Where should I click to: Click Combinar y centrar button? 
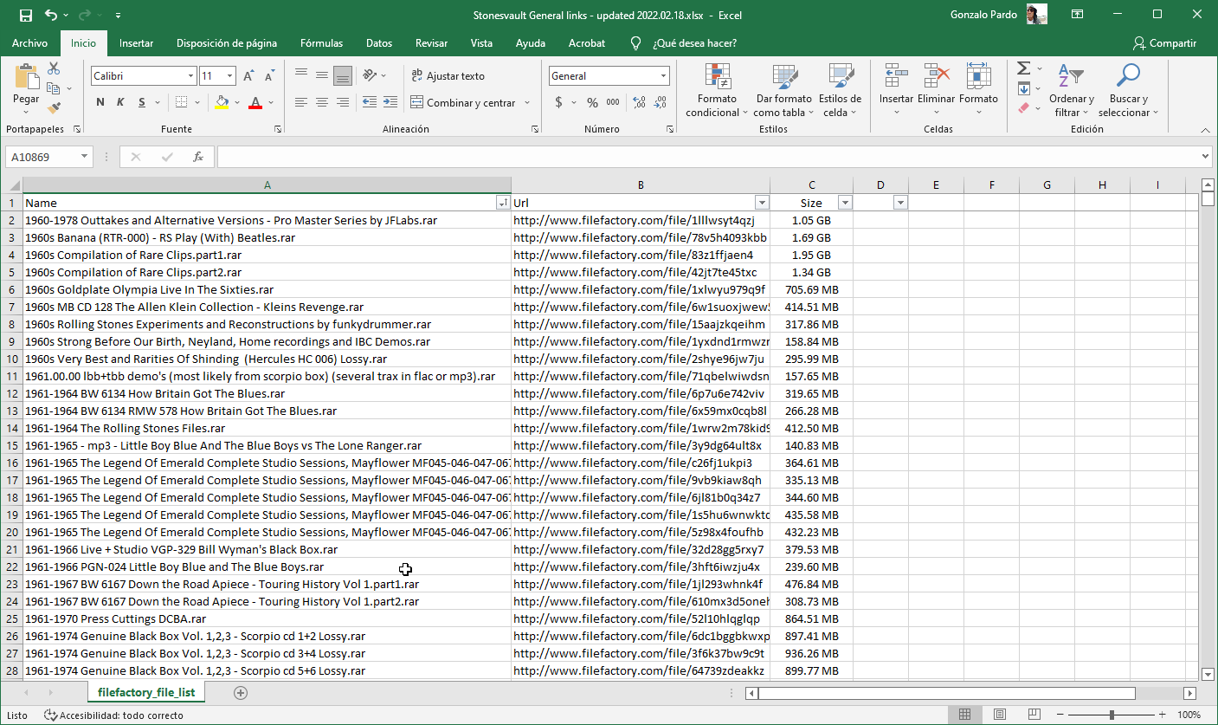[x=463, y=102]
